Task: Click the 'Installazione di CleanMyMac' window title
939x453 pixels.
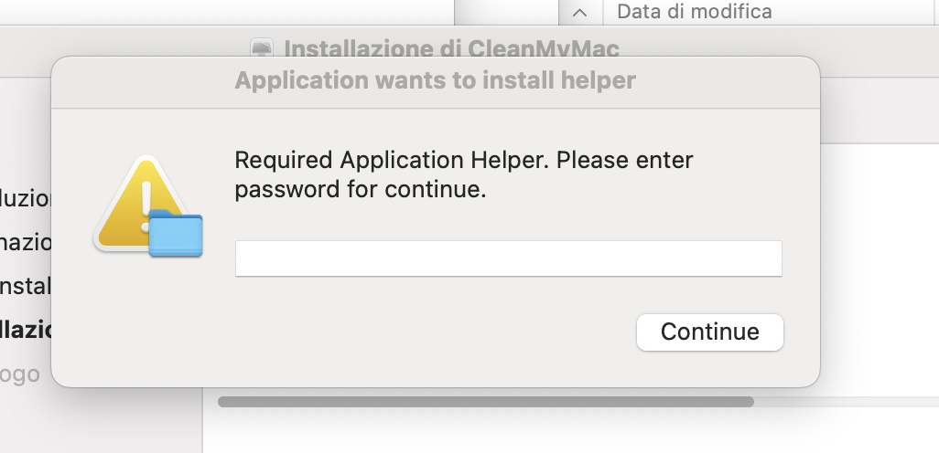Action: pyautogui.click(x=451, y=48)
